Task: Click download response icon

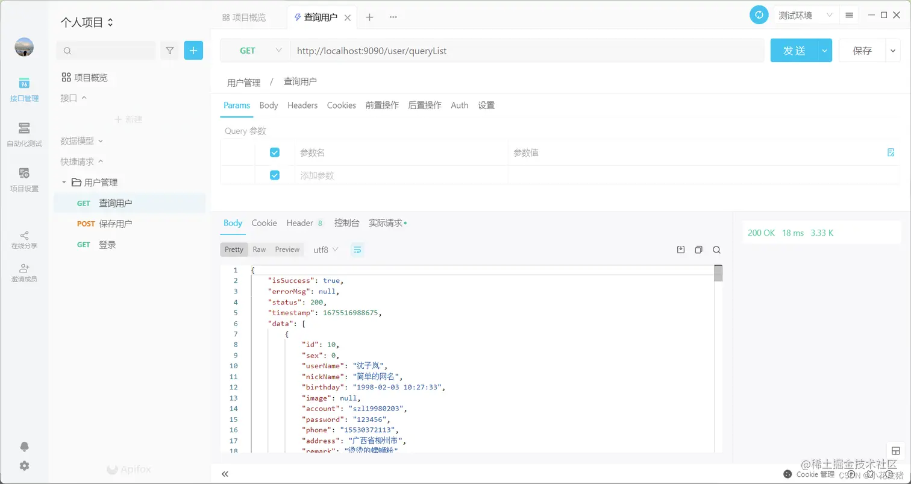Action: [681, 250]
